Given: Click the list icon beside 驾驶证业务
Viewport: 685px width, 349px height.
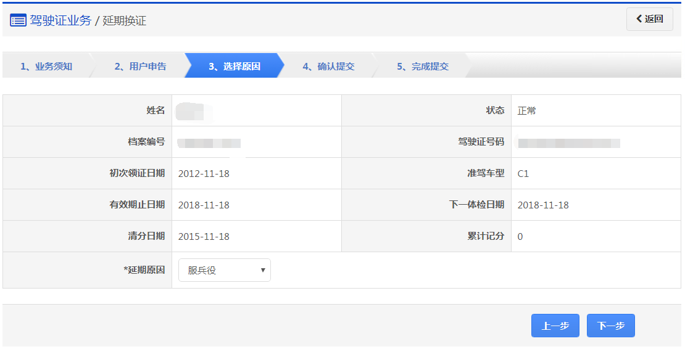Looking at the screenshot, I should (18, 20).
